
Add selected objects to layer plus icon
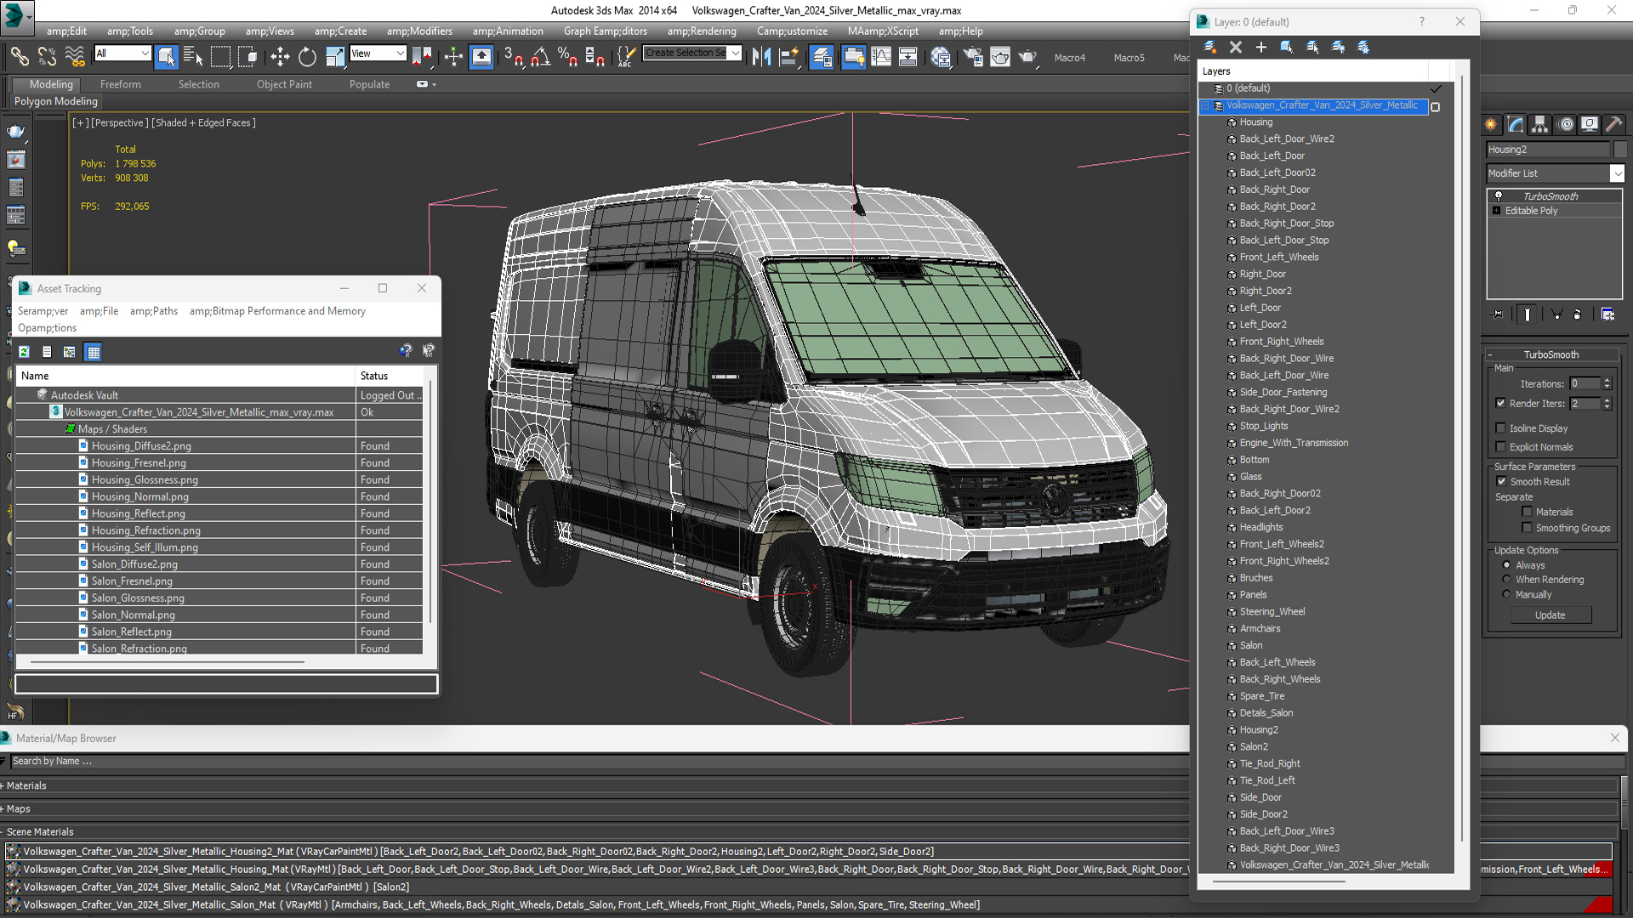coord(1260,47)
